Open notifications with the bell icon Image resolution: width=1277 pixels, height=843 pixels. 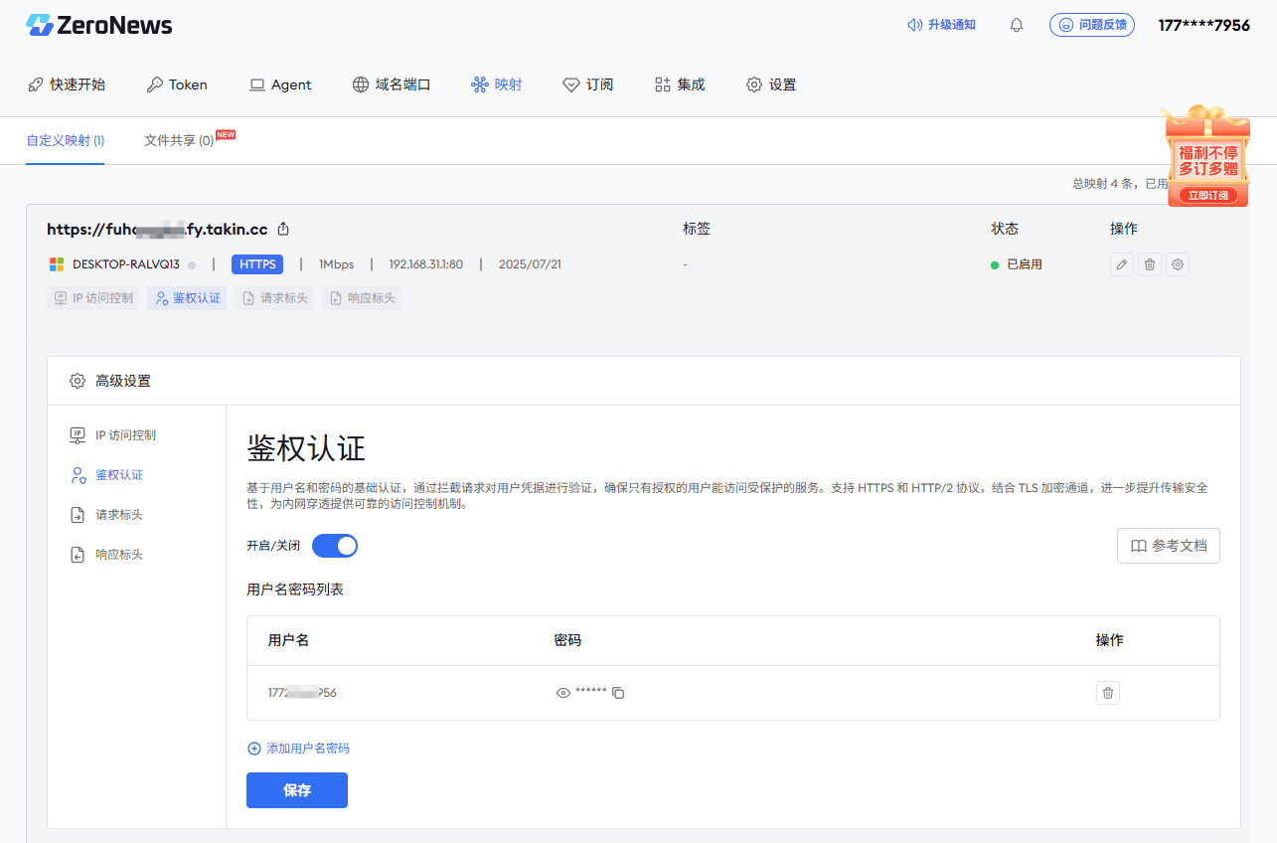[1016, 24]
